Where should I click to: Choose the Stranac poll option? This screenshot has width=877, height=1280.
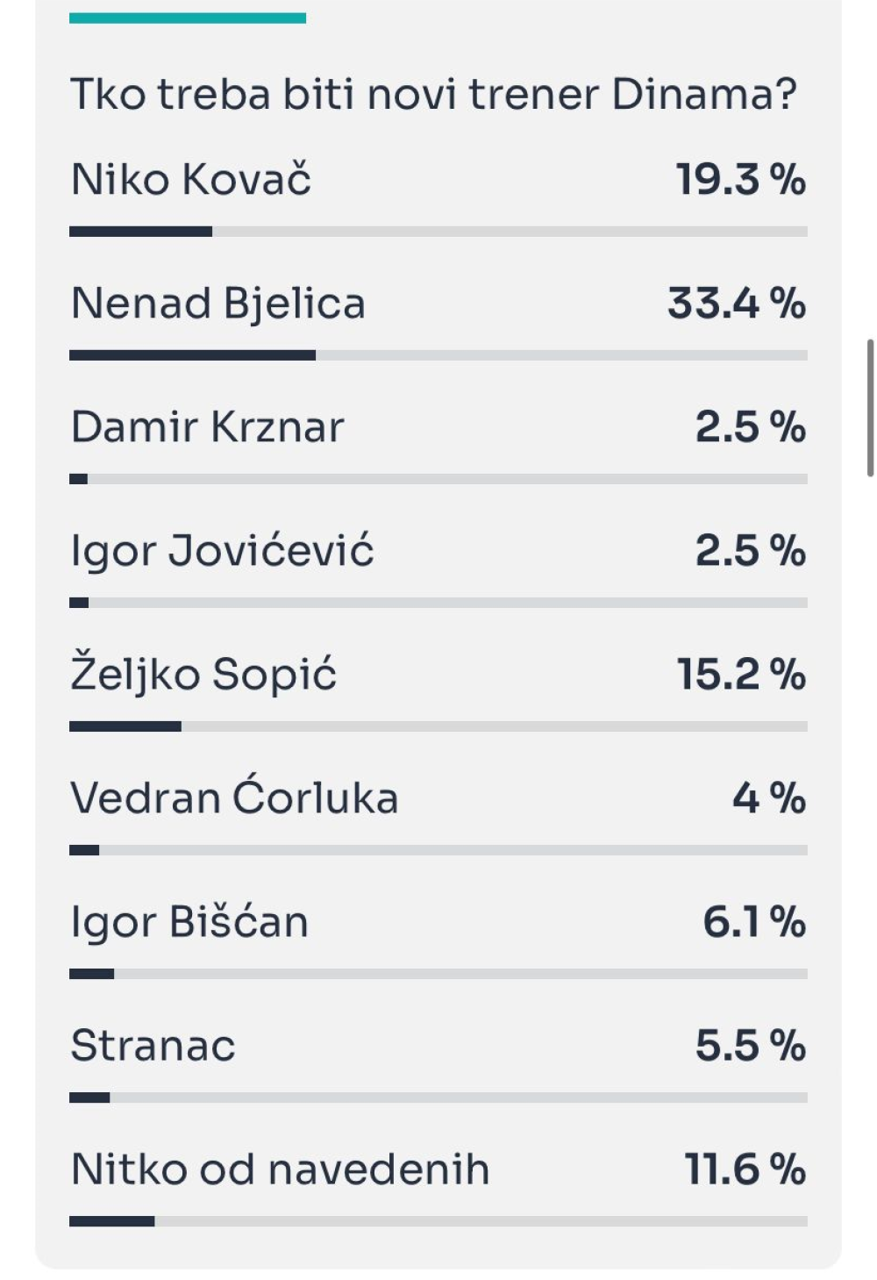pos(153,1046)
